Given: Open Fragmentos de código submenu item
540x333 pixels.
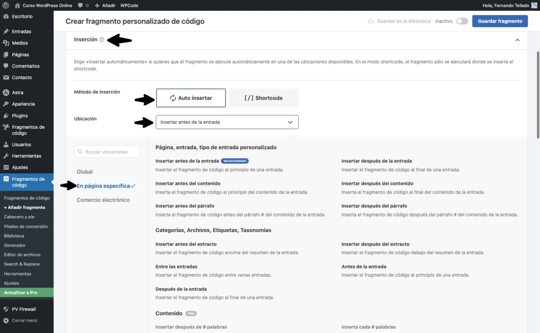Looking at the screenshot, I should coord(27,198).
